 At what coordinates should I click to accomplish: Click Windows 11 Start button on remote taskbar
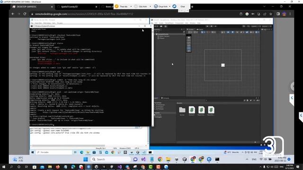pyautogui.click(x=85, y=159)
